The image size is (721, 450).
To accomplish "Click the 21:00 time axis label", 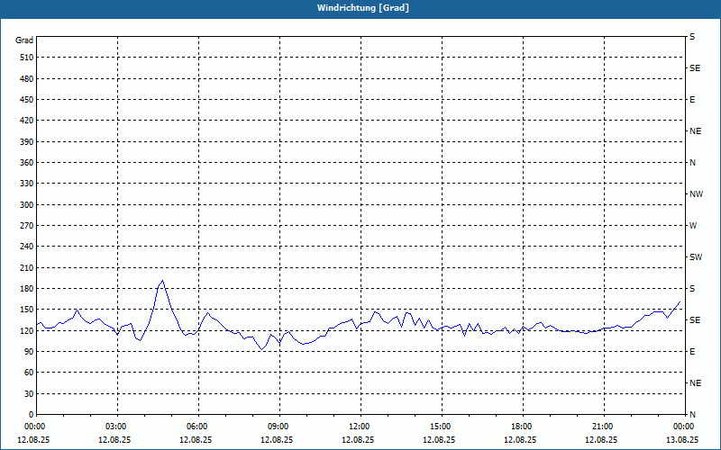I will [604, 427].
